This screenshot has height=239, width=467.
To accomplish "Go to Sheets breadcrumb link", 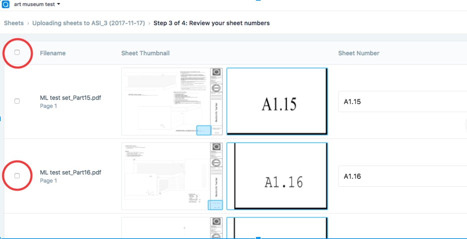I will pyautogui.click(x=14, y=23).
